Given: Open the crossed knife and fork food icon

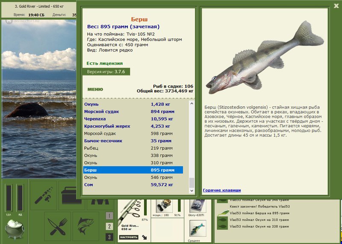Looking at the screenshot, I should pyautogui.click(x=58, y=226).
